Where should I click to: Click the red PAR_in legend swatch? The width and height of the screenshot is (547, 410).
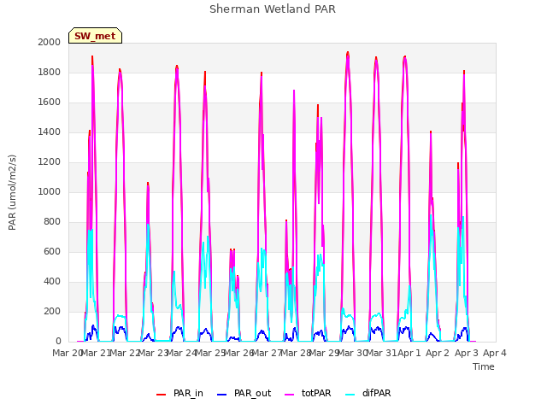coord(162,395)
